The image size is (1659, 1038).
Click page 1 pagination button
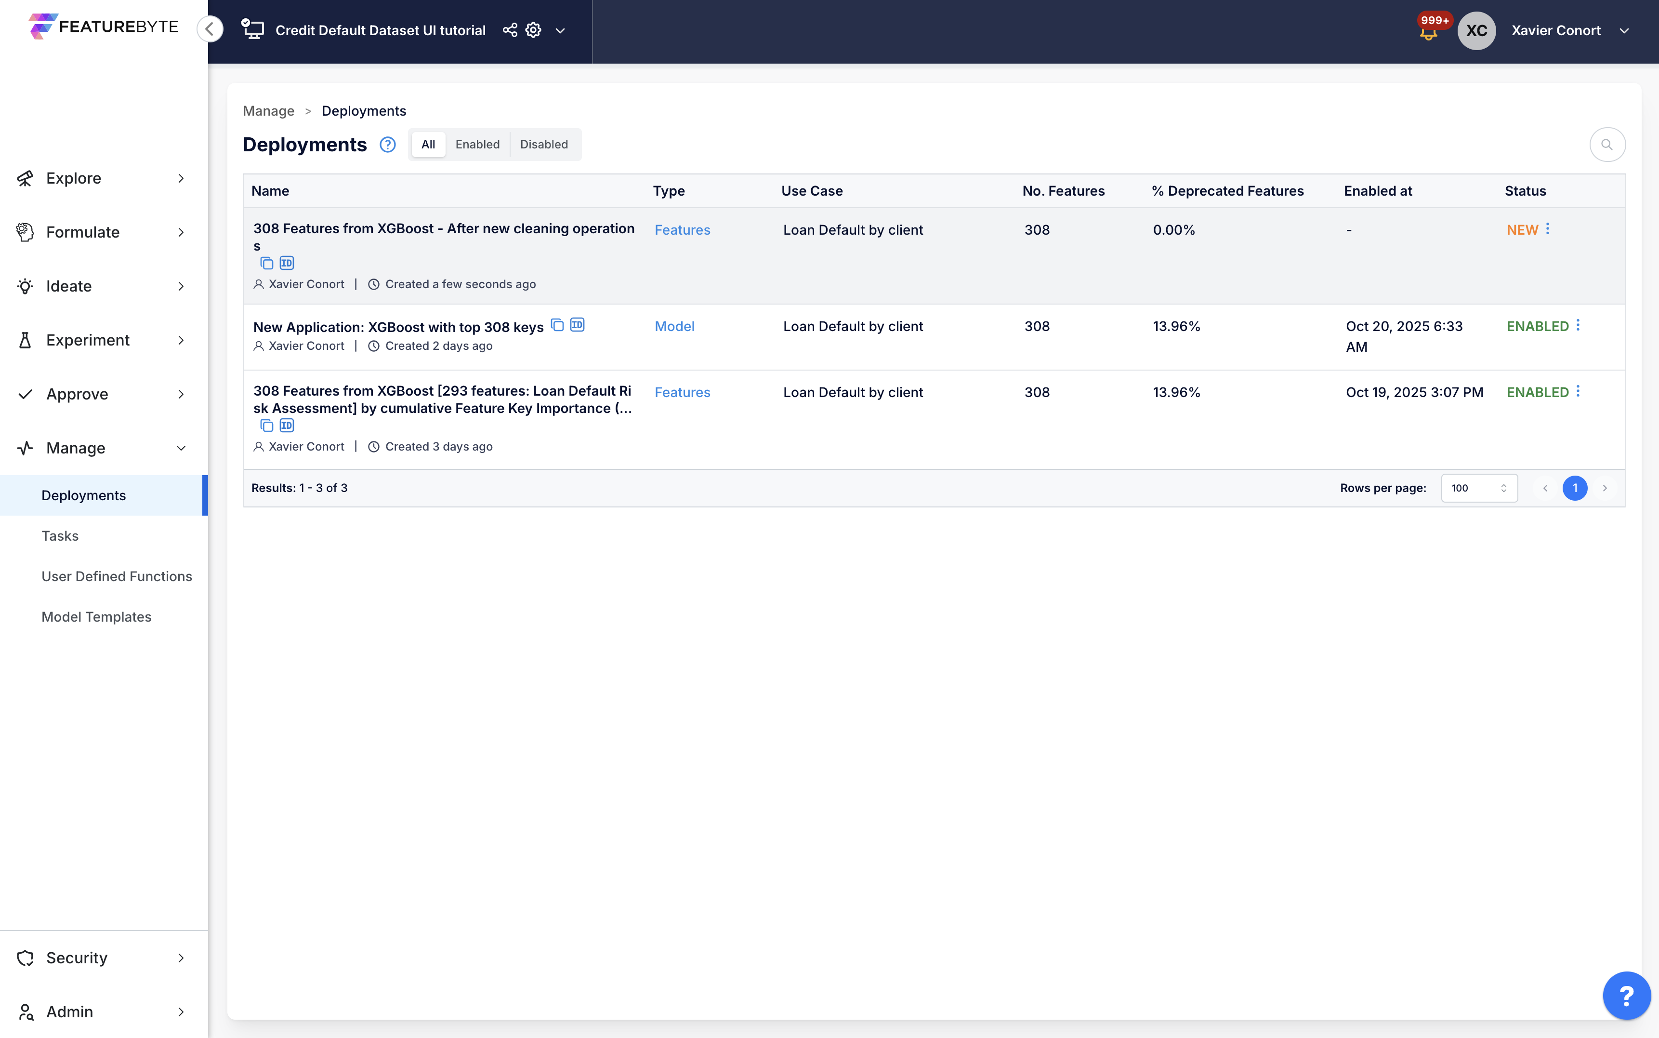(x=1575, y=488)
